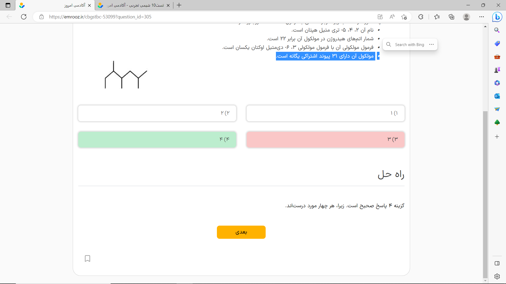Screen dimensions: 506x284
Task: Add page to favorites star icon
Action: point(404,17)
